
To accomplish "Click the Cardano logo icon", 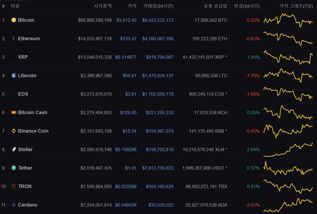I will tap(13, 205).
